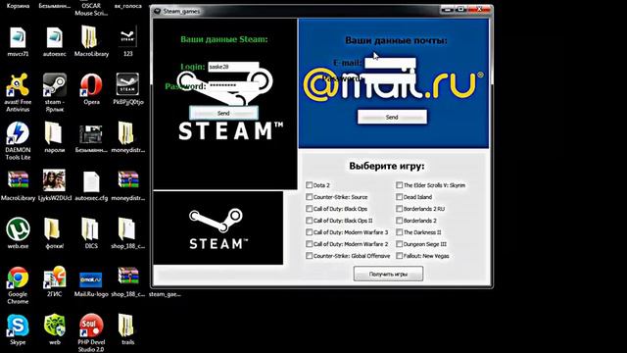Check The Darkness II option
627x353 pixels.
[x=399, y=232]
